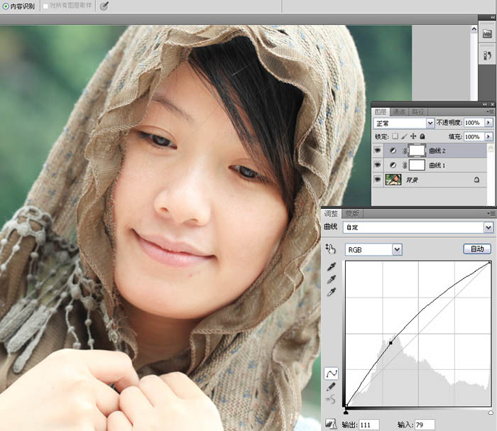The height and width of the screenshot is (431, 497).
Task: Hide the 背景 layer eye
Action: 377,180
